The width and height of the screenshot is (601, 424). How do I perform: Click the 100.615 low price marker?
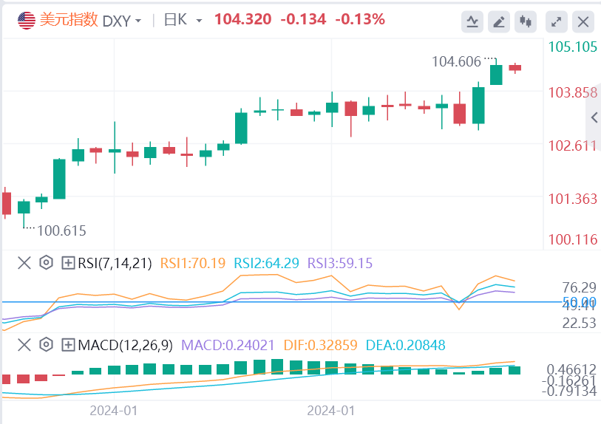61,230
